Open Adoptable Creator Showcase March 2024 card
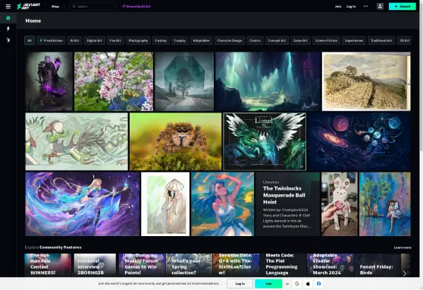 330,265
